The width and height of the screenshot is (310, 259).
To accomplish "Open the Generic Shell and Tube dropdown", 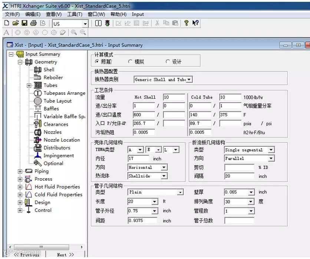I will pyautogui.click(x=189, y=79).
